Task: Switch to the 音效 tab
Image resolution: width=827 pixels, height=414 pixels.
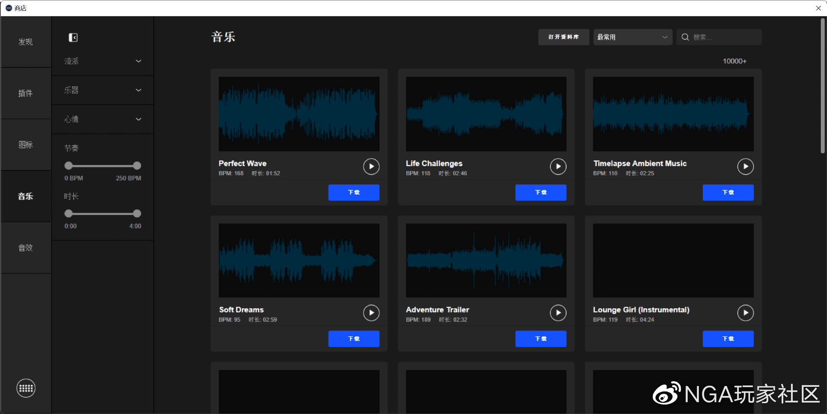Action: tap(26, 248)
